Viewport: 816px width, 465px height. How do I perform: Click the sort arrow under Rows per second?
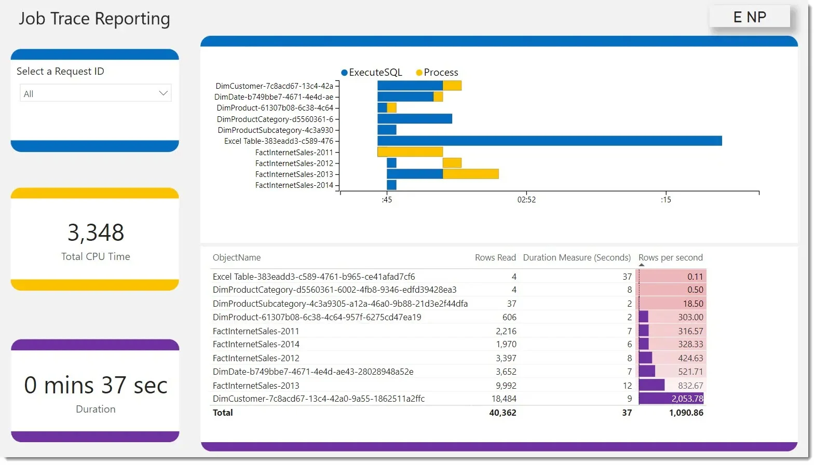click(x=642, y=265)
